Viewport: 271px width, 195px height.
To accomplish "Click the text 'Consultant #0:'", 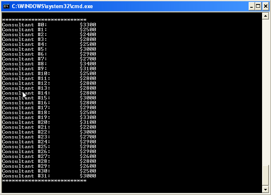I will (24, 25).
